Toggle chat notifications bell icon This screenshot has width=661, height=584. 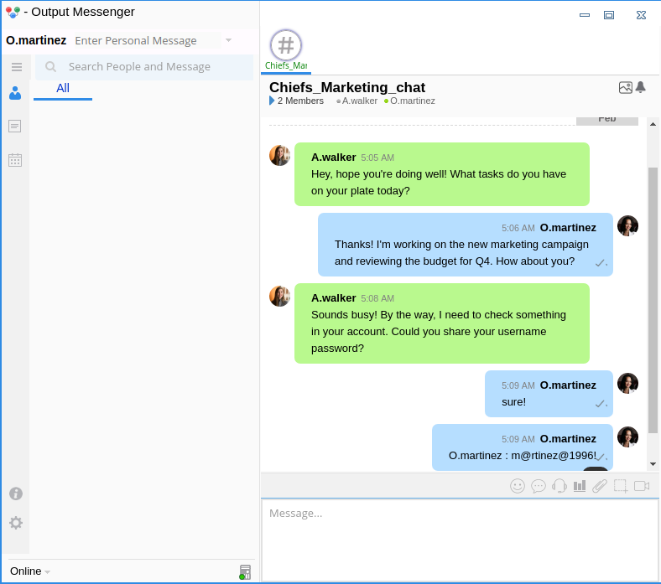point(641,87)
